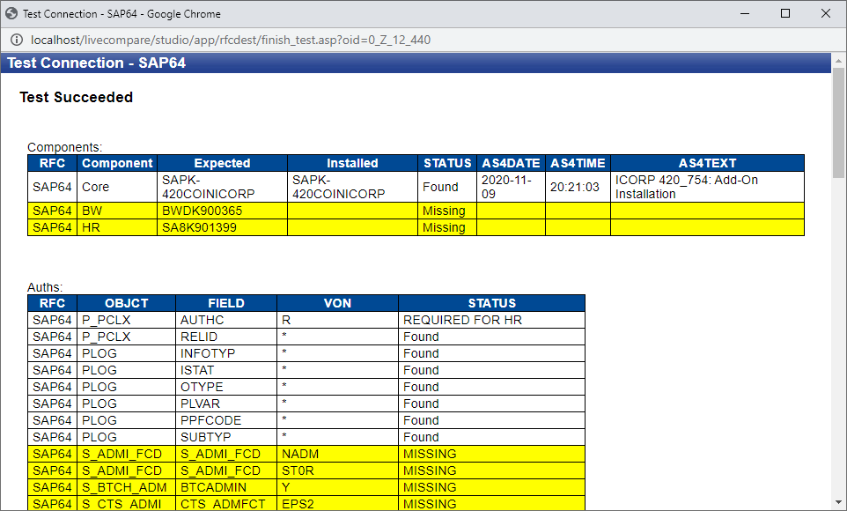Click the localhost URL in the address bar

231,40
